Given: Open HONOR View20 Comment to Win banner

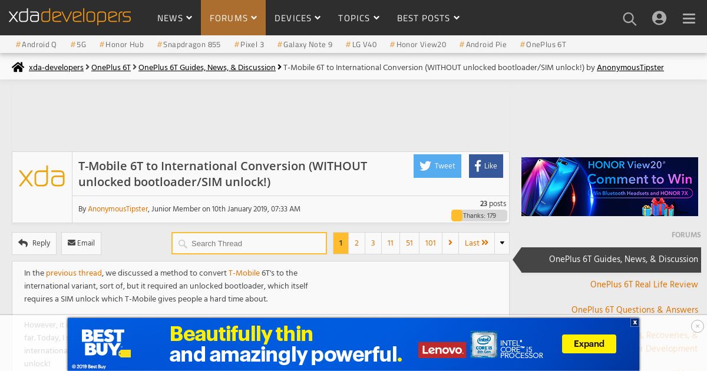Looking at the screenshot, I should [610, 187].
